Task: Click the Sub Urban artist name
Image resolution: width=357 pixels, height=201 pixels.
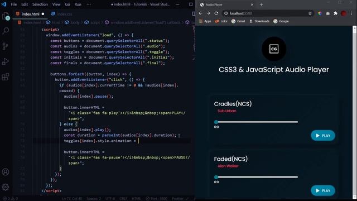Action: click(227, 111)
